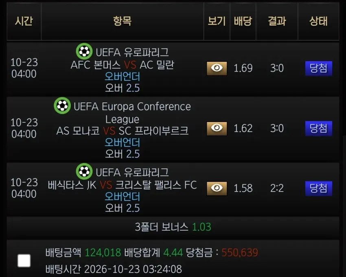Click the 당첨금 amount 550,639

pyautogui.click(x=240, y=253)
